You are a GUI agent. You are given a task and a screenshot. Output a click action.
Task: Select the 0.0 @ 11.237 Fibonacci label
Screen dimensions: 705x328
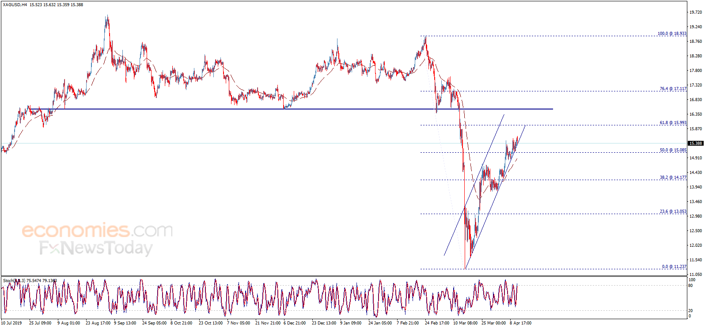pos(674,267)
